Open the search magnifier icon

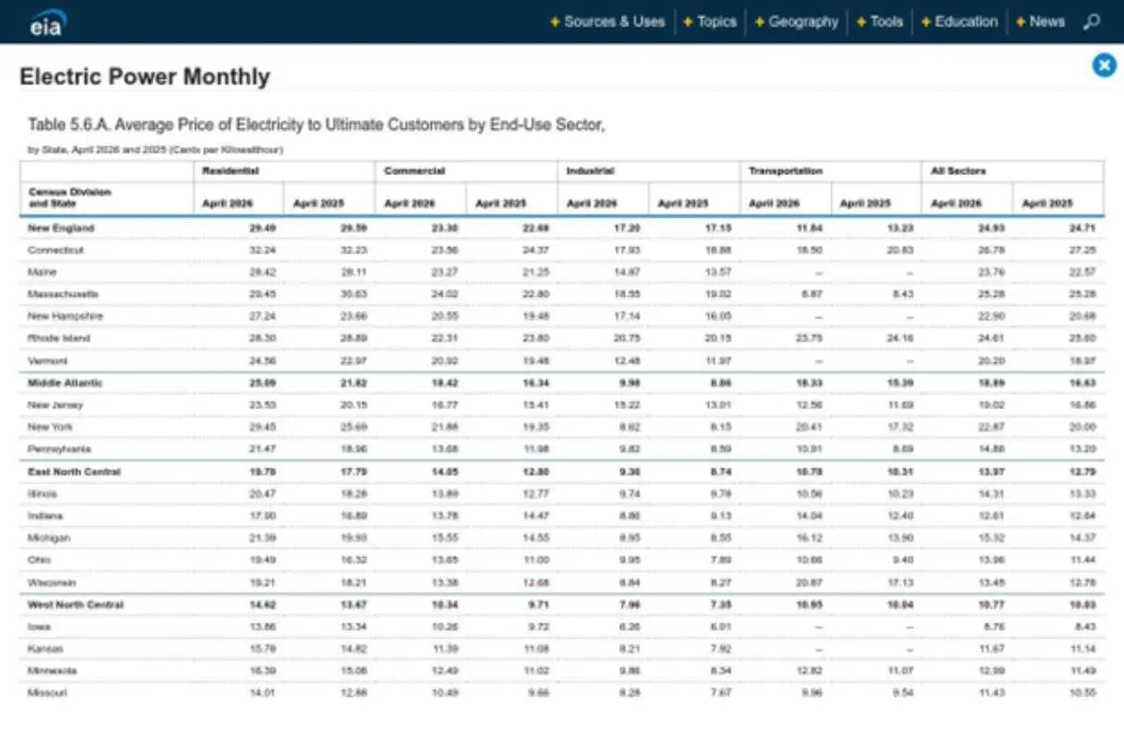[1091, 22]
